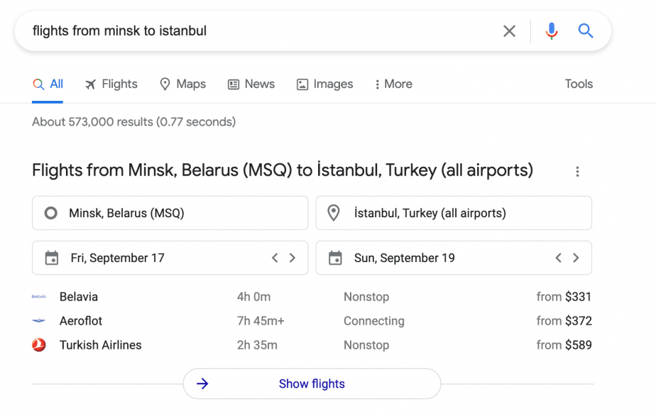
Task: Expand the More menu
Action: pyautogui.click(x=394, y=84)
